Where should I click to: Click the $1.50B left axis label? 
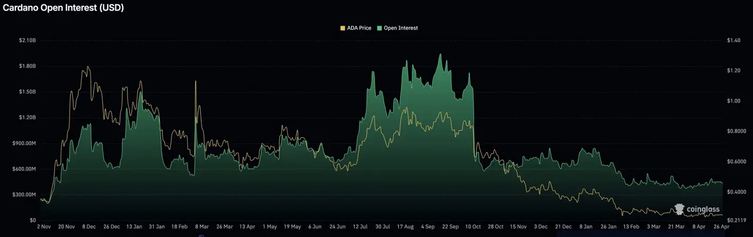point(26,92)
